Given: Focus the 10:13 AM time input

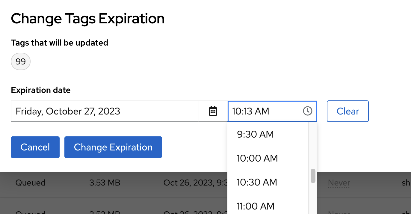Looking at the screenshot, I should click(264, 111).
